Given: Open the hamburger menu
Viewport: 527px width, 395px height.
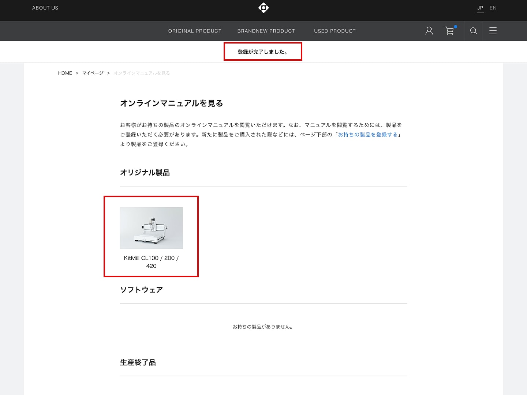Looking at the screenshot, I should tap(493, 31).
